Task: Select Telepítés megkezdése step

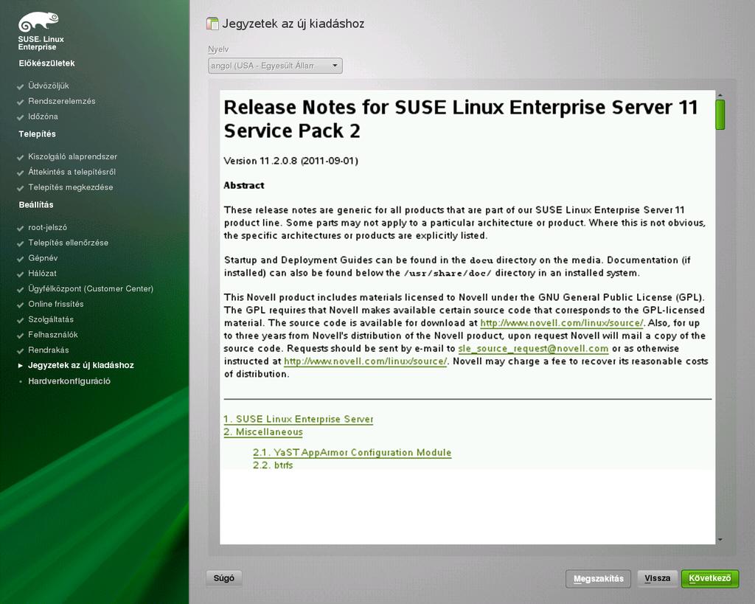Action: pos(71,187)
